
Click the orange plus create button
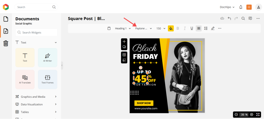coord(249,7)
